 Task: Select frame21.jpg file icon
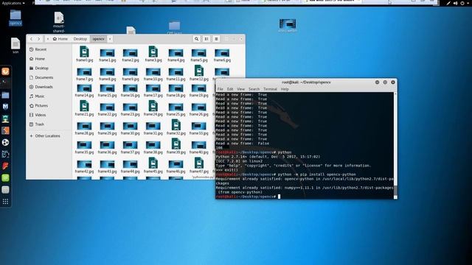tap(84, 106)
